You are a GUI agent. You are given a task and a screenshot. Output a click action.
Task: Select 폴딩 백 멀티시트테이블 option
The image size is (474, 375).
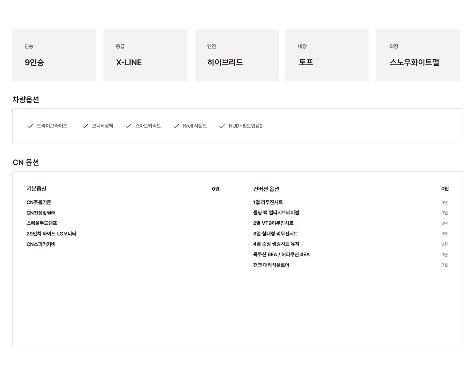coord(276,212)
